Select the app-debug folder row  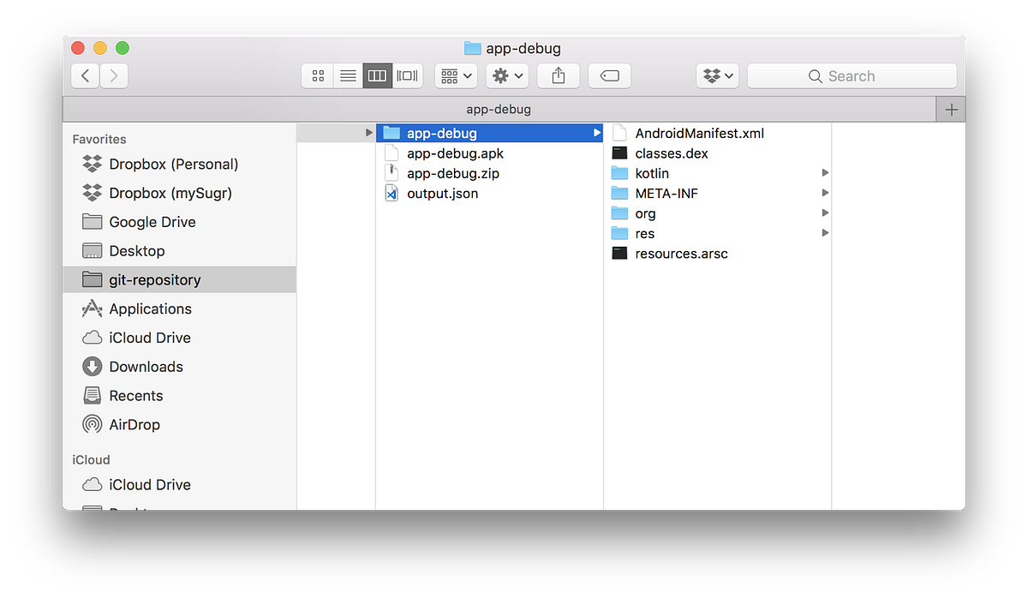click(x=489, y=133)
